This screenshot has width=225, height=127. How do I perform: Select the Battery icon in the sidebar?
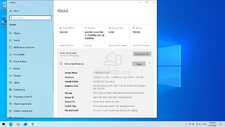pos(10,68)
